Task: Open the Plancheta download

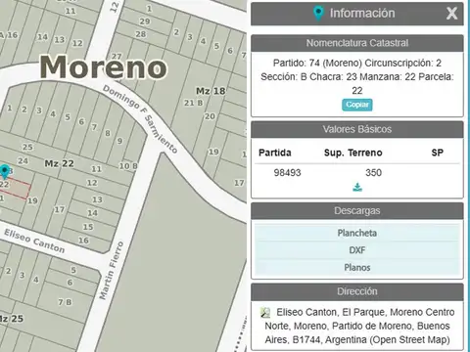Action: pyautogui.click(x=357, y=233)
